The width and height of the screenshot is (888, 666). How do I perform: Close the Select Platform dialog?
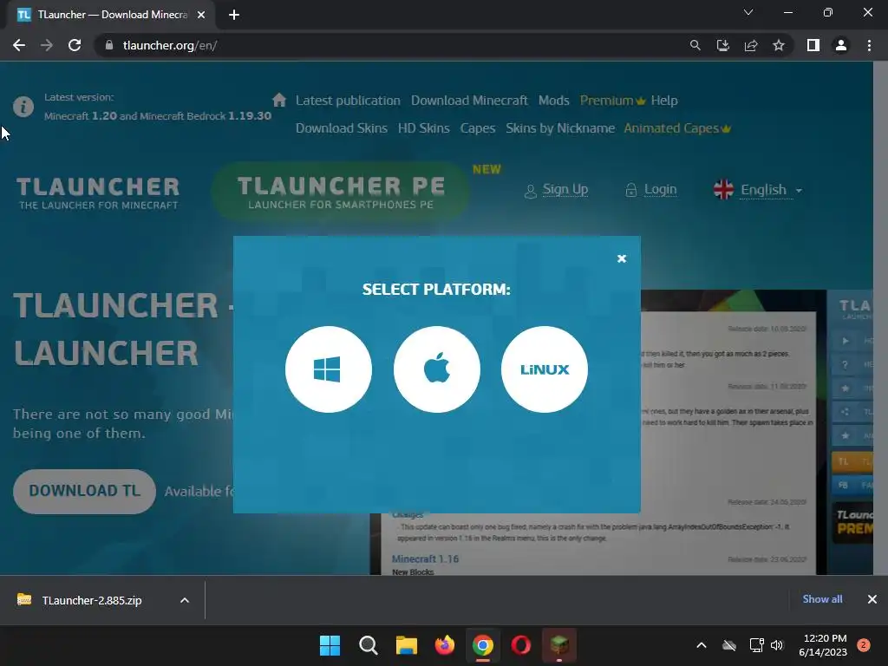tap(621, 258)
